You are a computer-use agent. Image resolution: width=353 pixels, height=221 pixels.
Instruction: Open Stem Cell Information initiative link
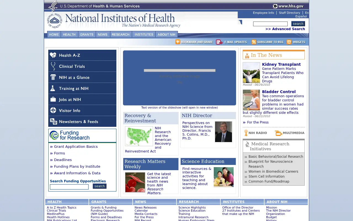[x=266, y=177]
